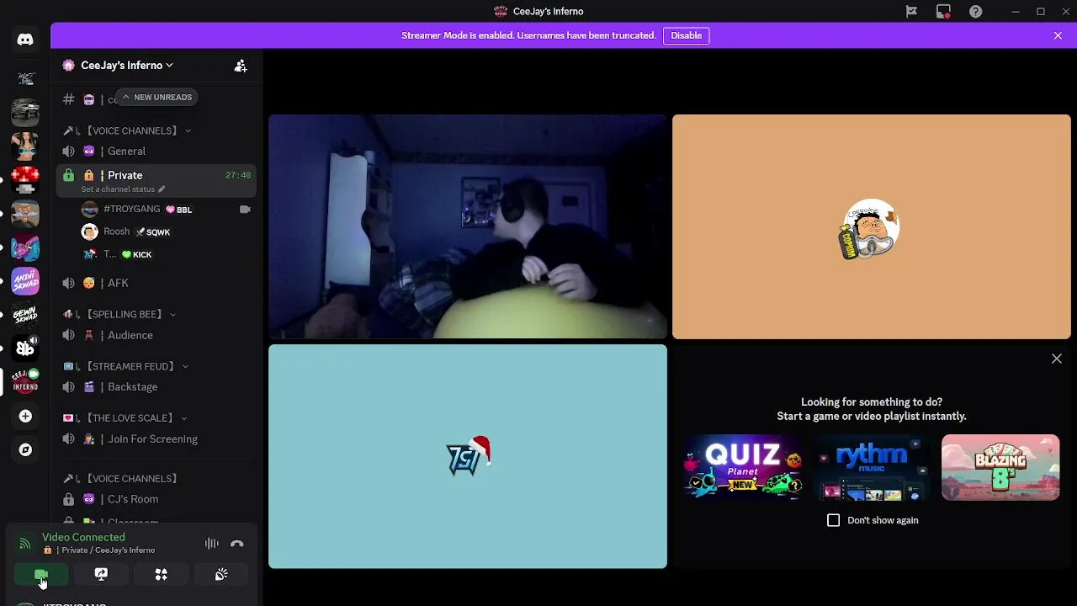
Task: Edit channel status with pencil icon
Action: pos(162,189)
